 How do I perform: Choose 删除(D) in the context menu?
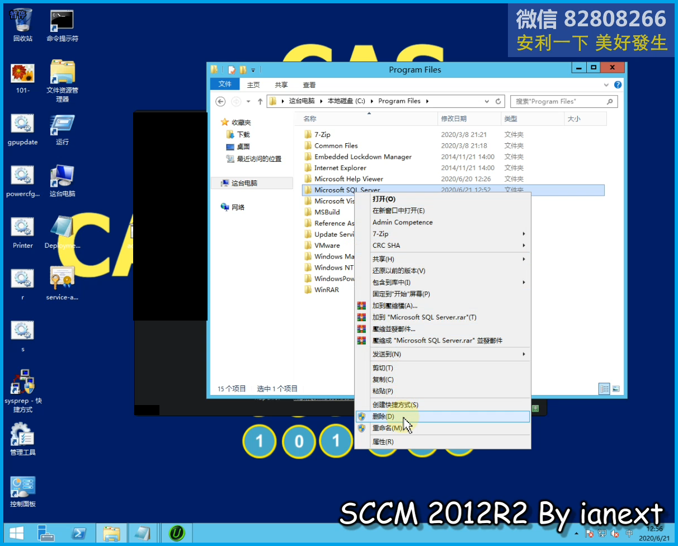(x=442, y=416)
